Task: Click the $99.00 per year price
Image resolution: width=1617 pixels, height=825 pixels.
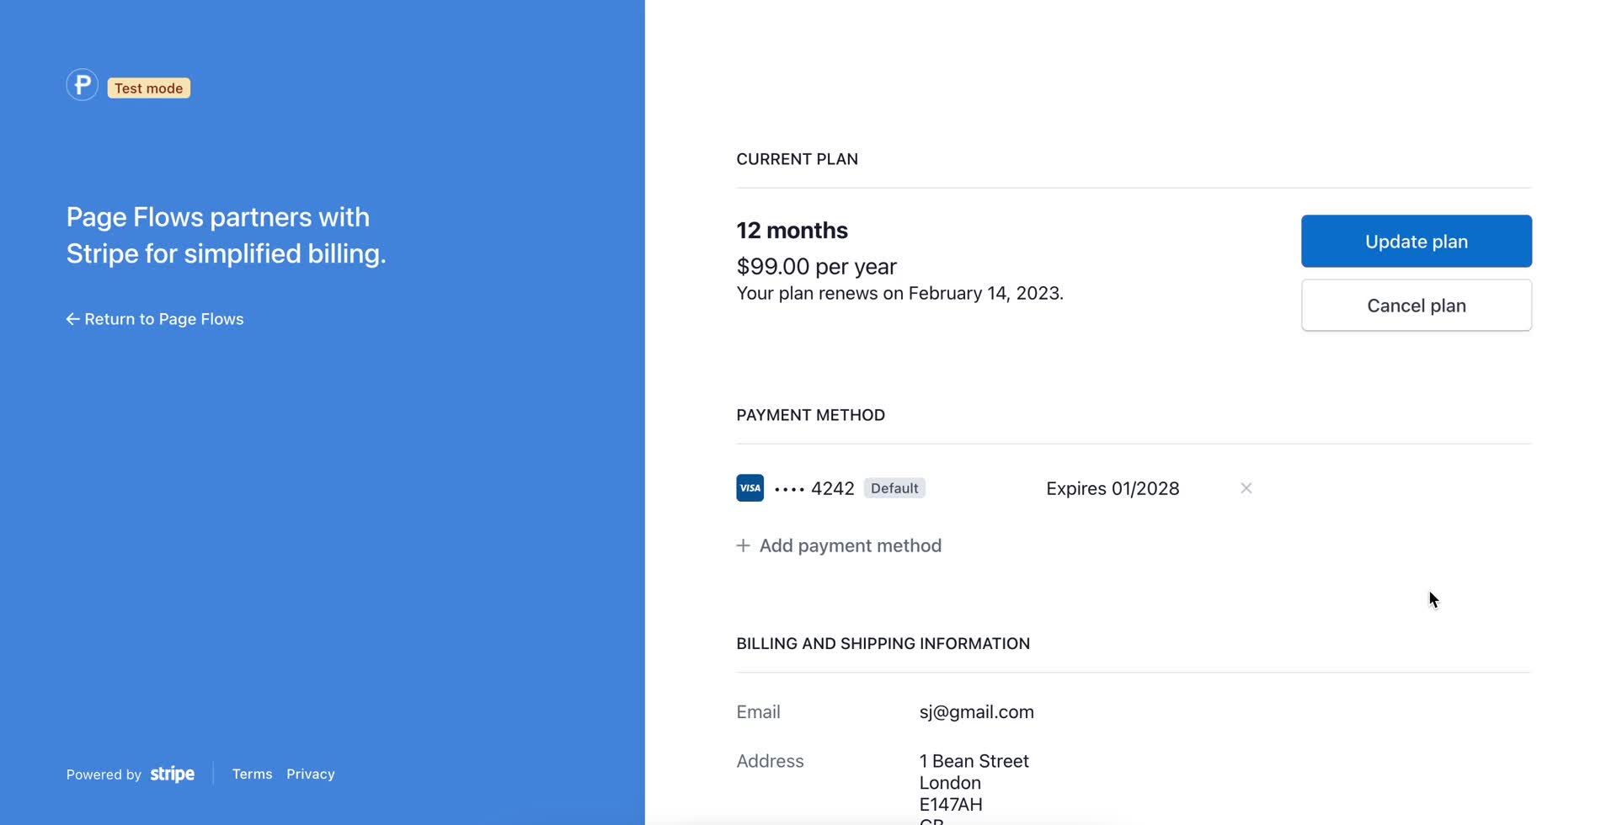Action: click(x=817, y=266)
